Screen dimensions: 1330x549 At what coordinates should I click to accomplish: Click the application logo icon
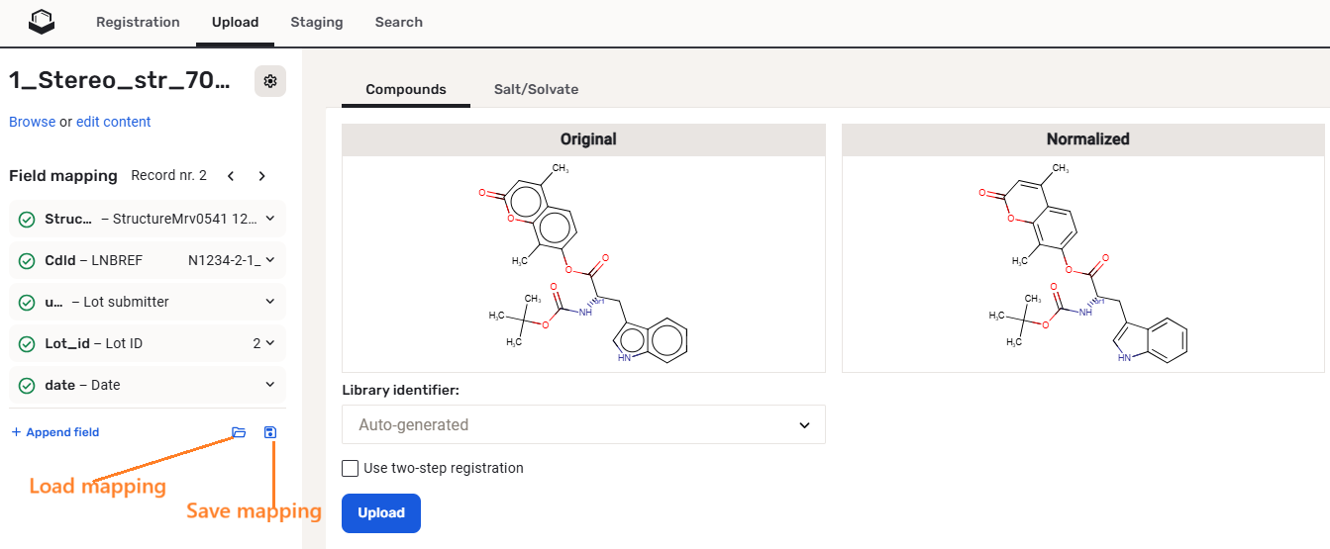[42, 22]
